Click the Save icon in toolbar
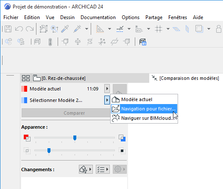Viewport: 223px width, 189px height. [x=8, y=29]
